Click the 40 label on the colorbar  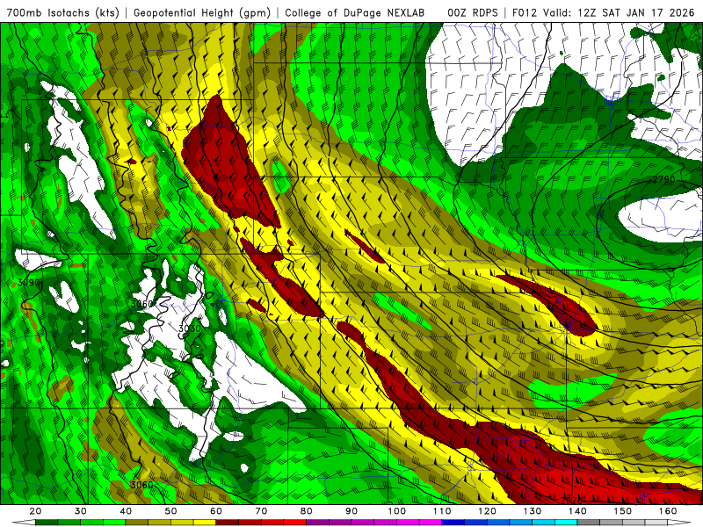coord(126,511)
